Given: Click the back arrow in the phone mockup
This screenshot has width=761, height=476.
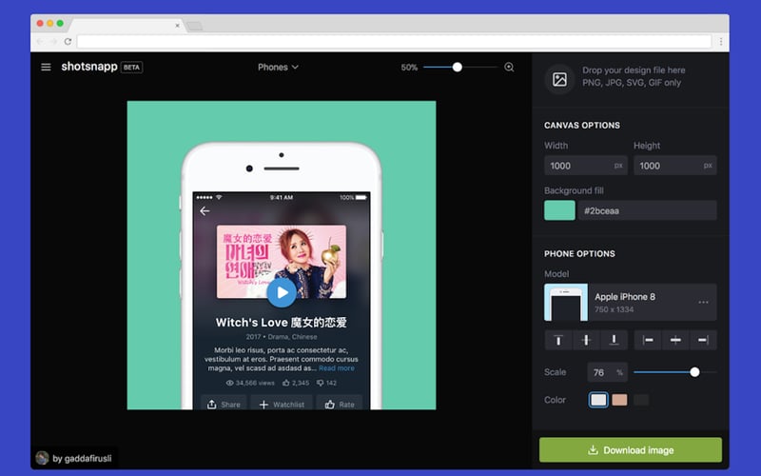Looking at the screenshot, I should click(205, 210).
